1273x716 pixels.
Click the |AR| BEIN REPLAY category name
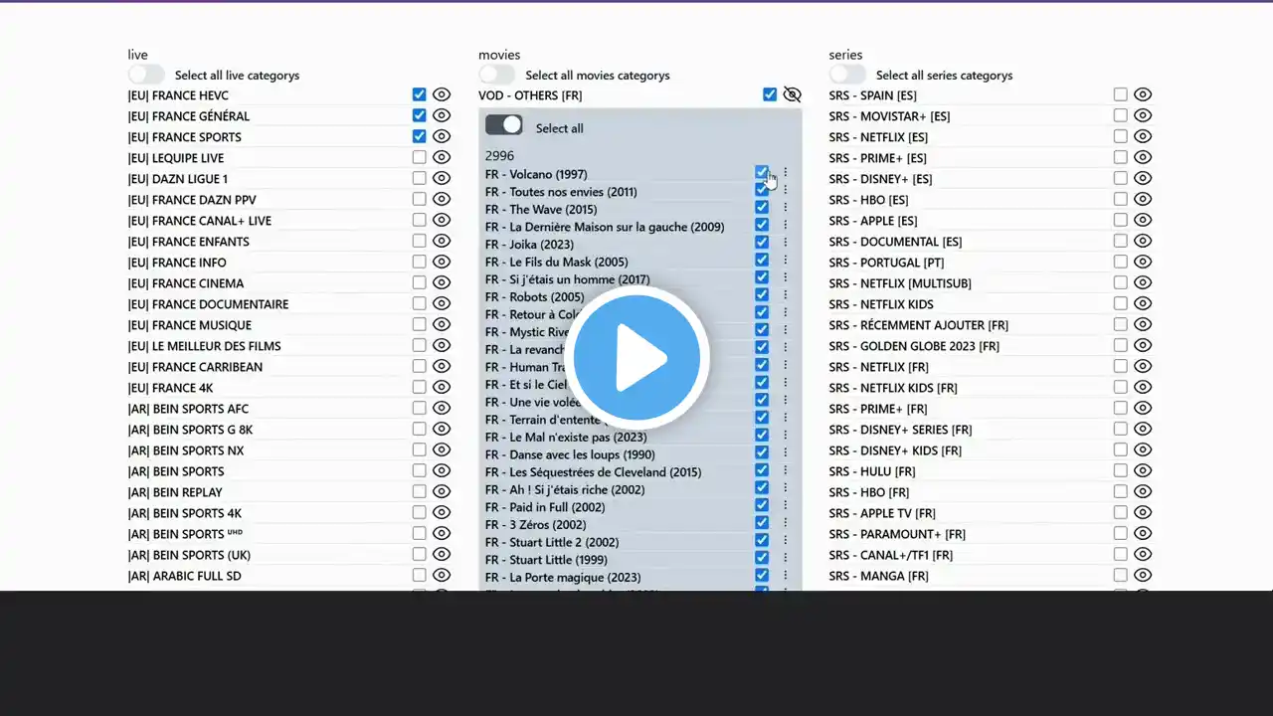175,492
